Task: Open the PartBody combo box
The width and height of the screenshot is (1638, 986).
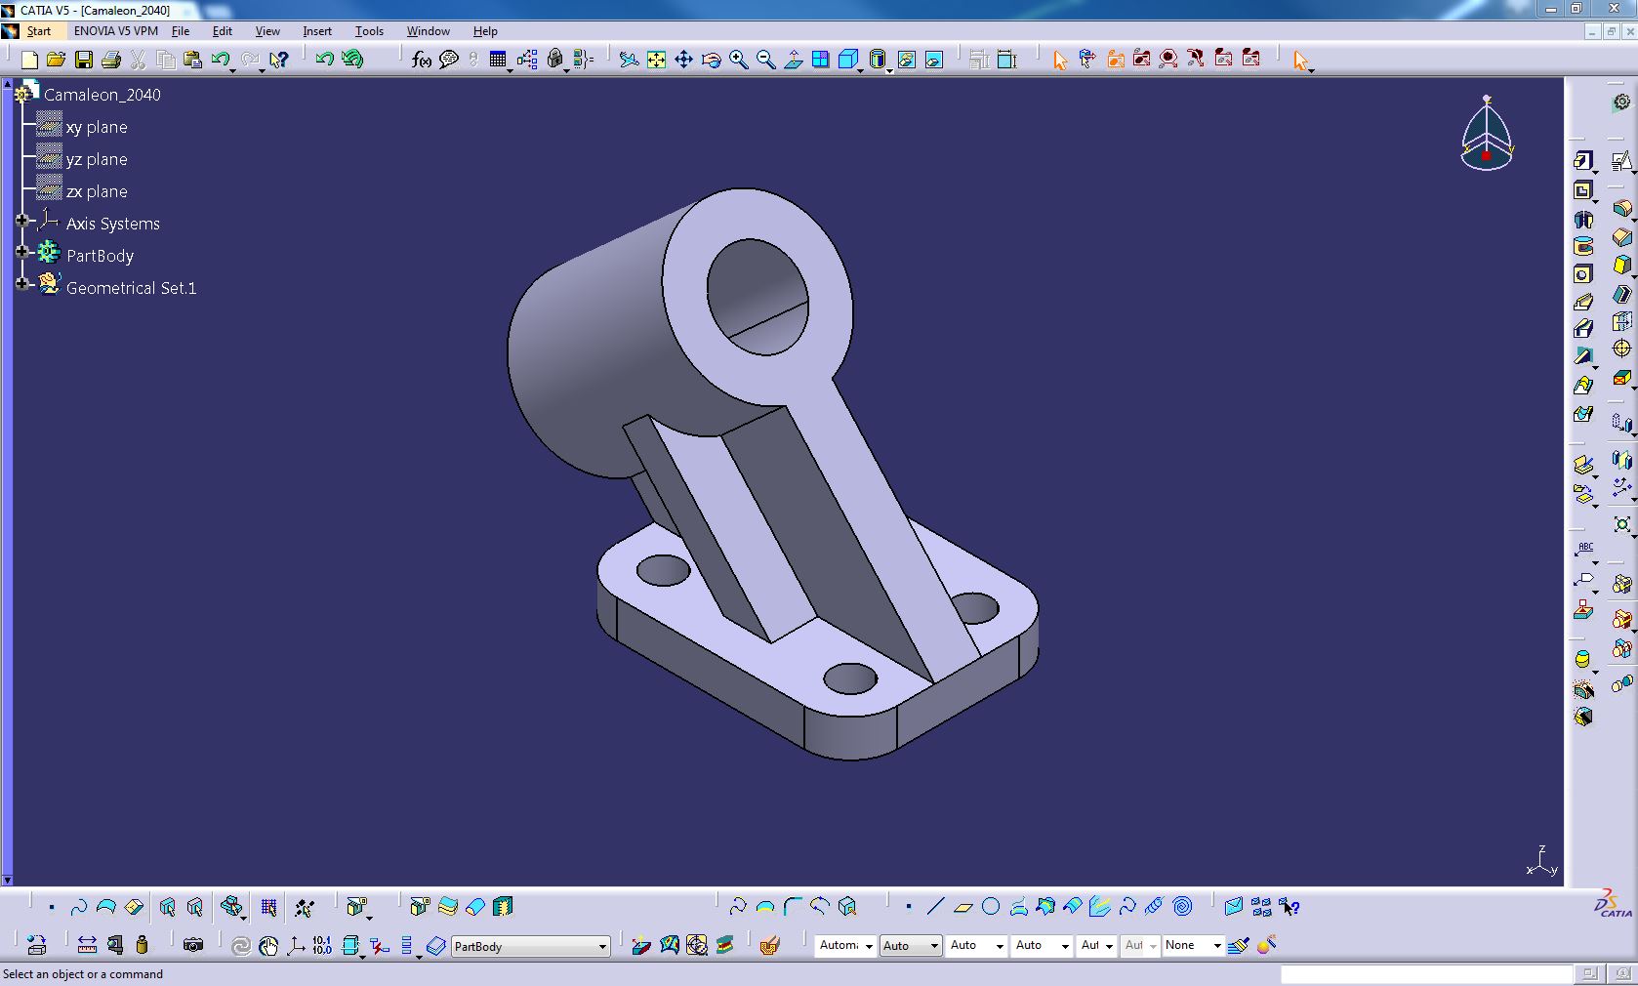Action: (530, 946)
